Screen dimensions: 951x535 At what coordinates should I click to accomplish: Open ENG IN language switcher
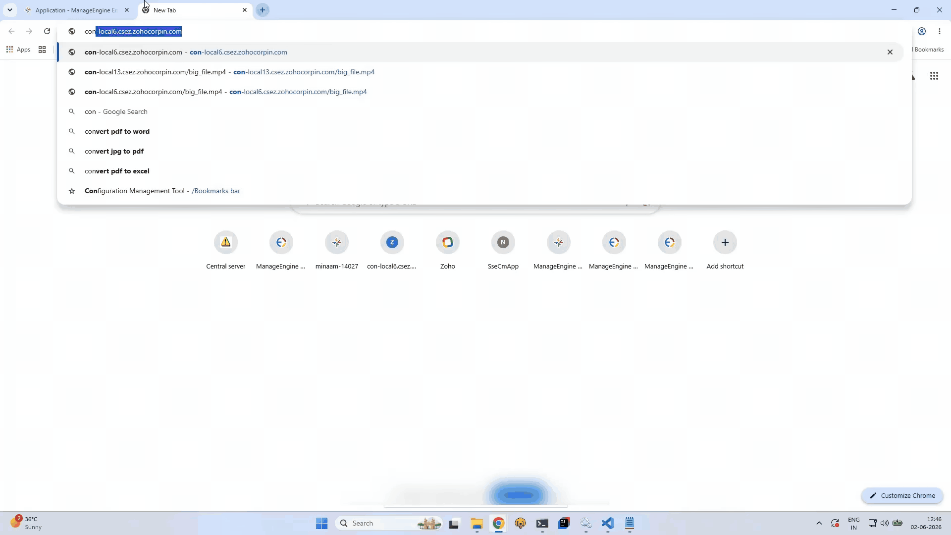[x=854, y=523]
